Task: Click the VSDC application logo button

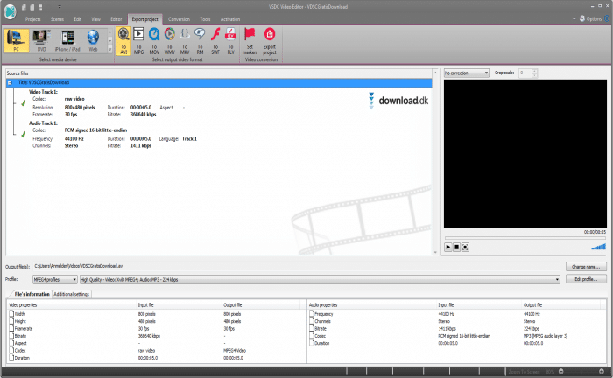Action: click(x=11, y=11)
